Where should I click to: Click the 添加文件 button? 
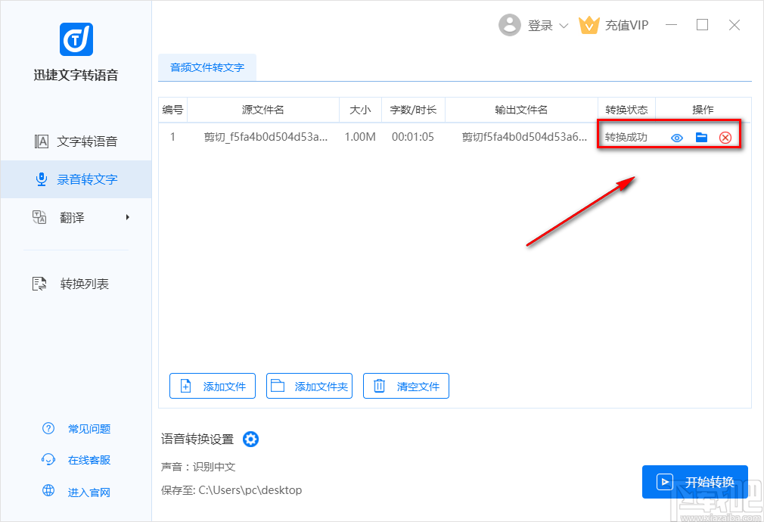click(213, 386)
